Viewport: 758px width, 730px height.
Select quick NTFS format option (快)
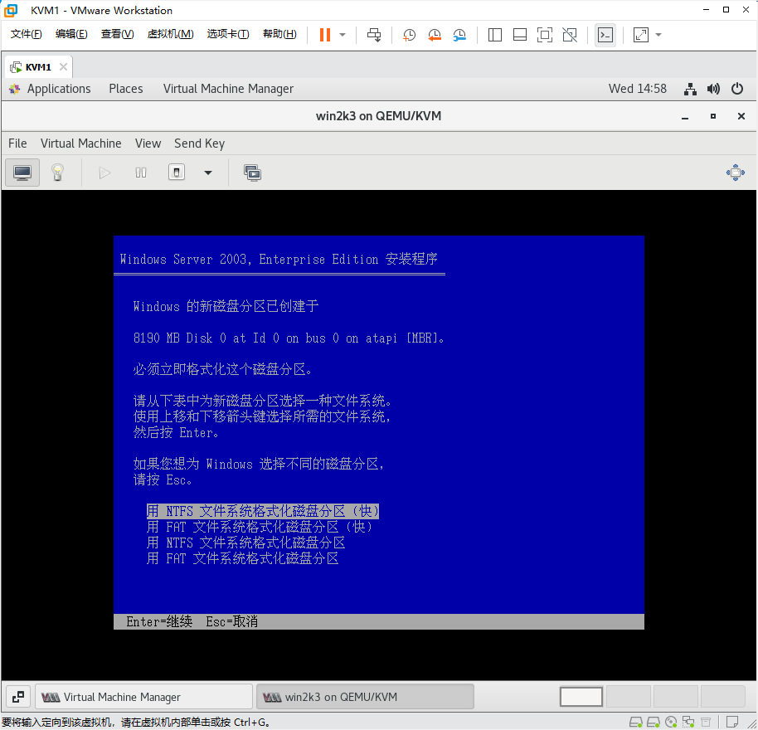click(263, 512)
